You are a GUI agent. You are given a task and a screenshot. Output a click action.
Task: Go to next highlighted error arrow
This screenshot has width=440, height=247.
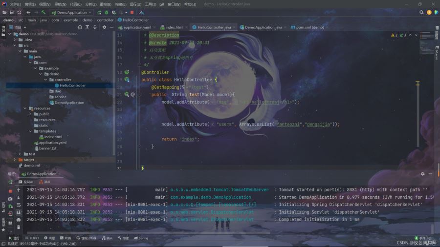coord(416,35)
